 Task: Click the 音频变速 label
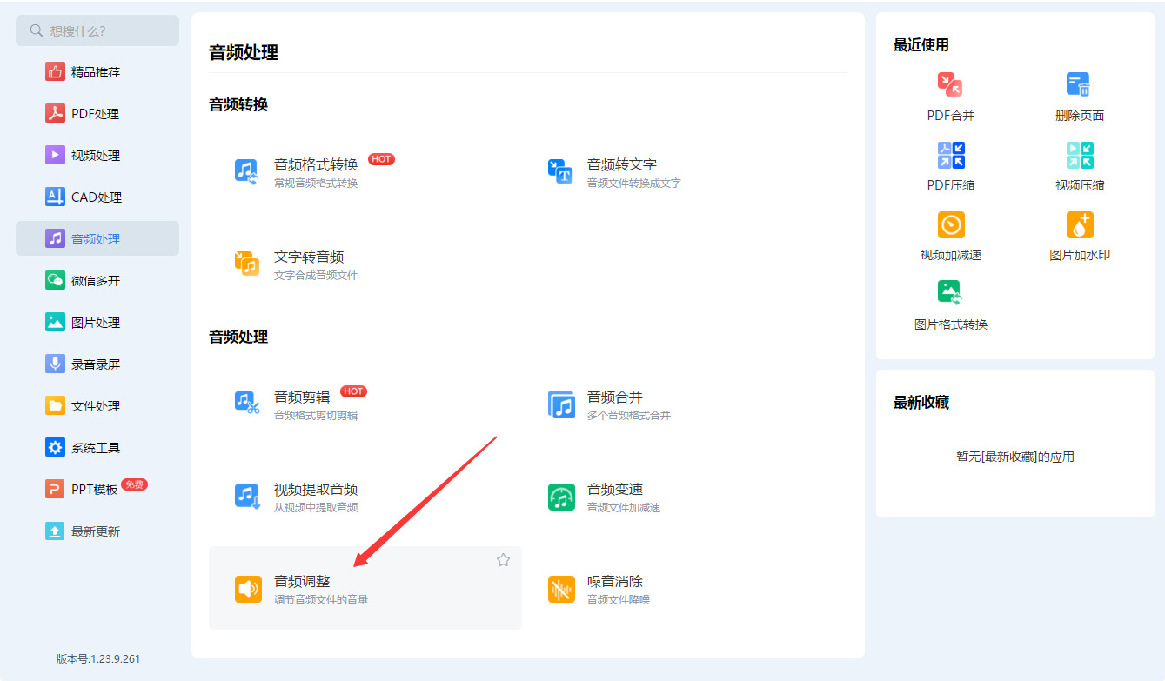click(x=615, y=490)
